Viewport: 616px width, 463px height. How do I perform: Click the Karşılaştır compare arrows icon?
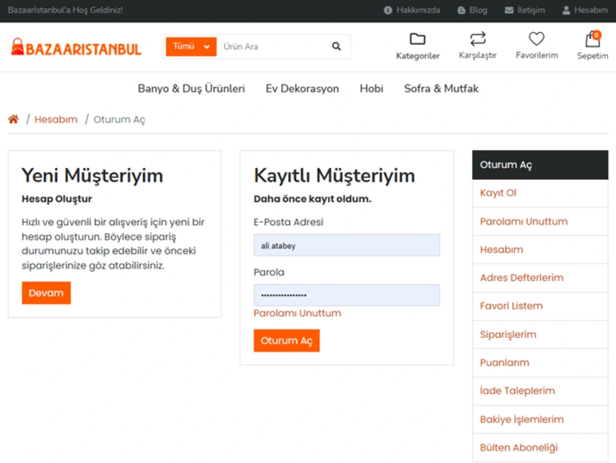point(478,39)
